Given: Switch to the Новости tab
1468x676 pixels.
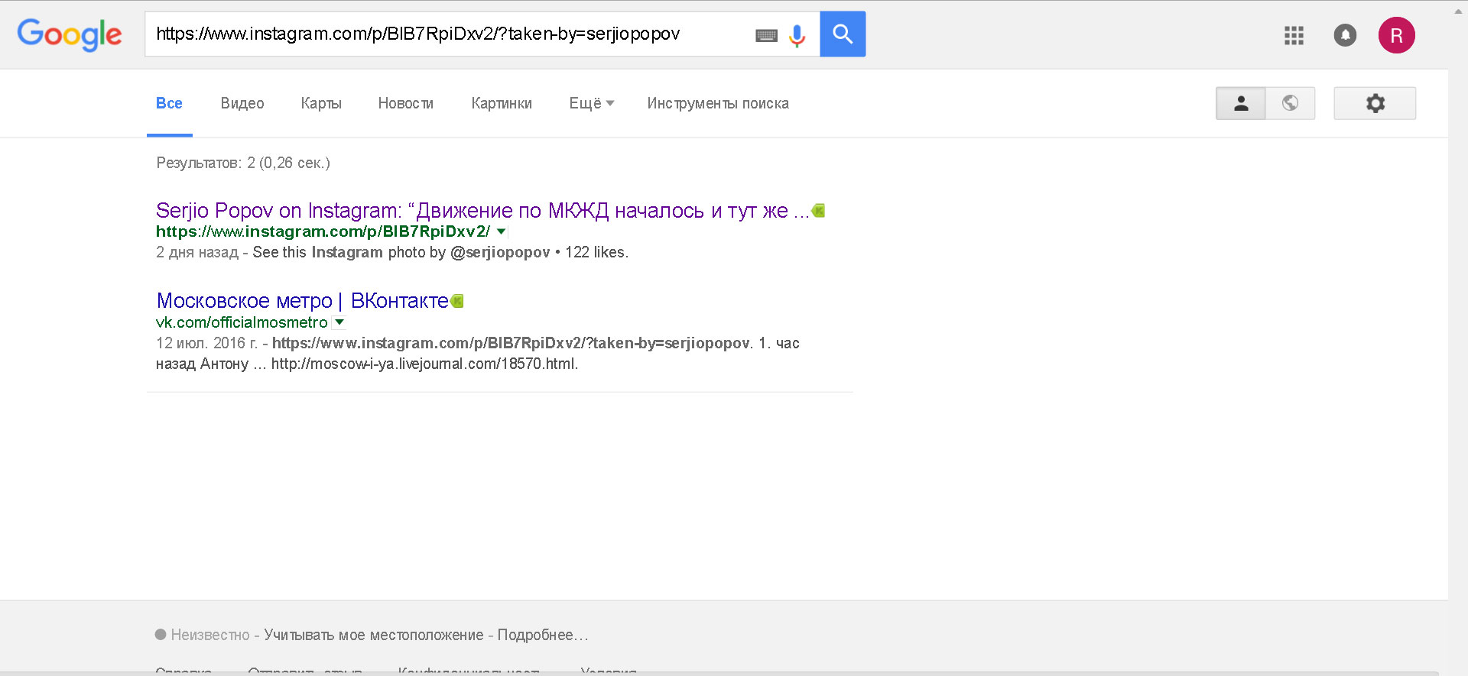Looking at the screenshot, I should [x=406, y=103].
